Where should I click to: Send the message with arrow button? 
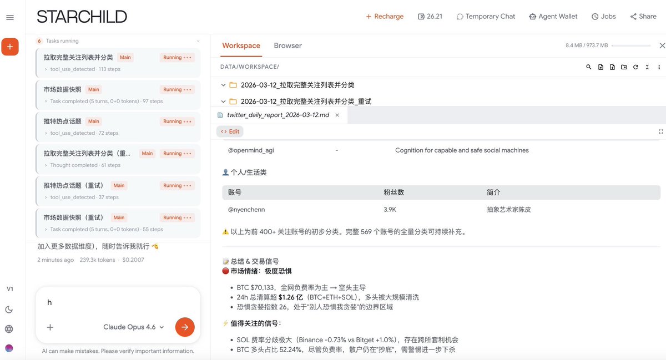pos(185,327)
